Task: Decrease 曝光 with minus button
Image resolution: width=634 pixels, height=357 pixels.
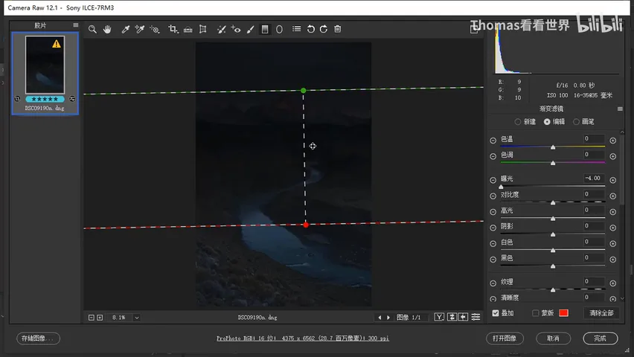Action: (493, 180)
